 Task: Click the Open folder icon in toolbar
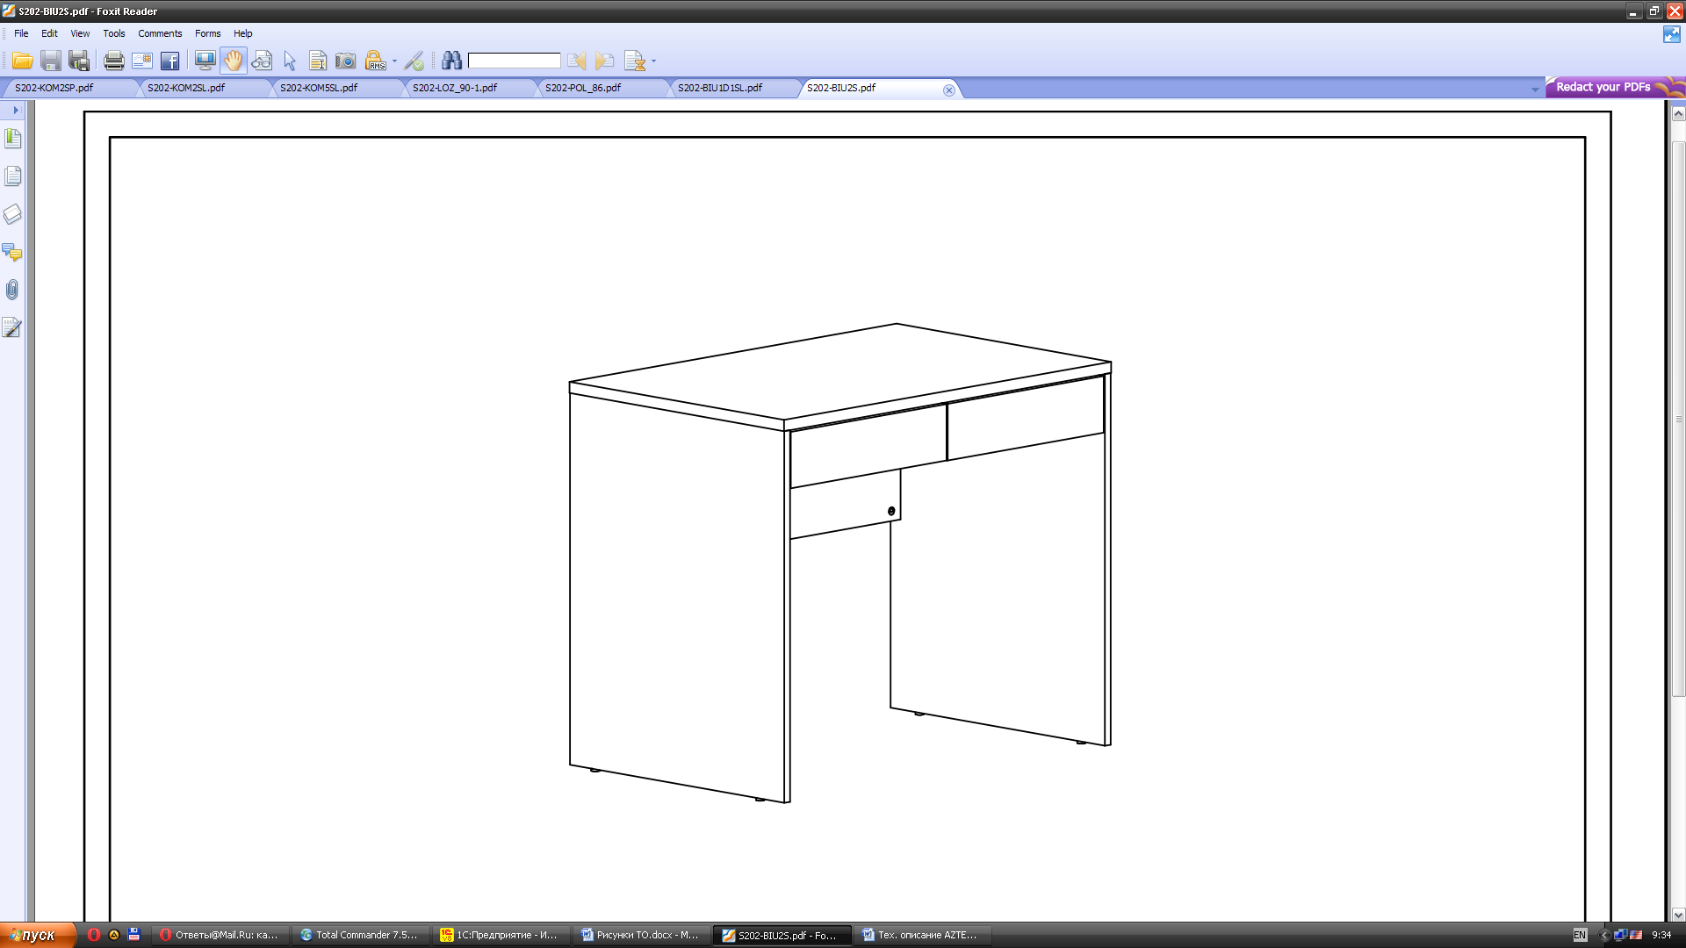[23, 61]
